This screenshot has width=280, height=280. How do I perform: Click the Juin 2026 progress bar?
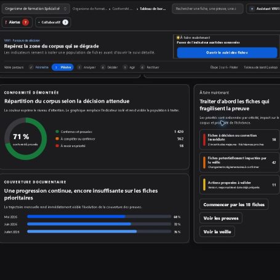coord(99,224)
